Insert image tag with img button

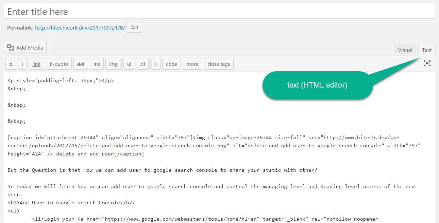click(x=114, y=64)
